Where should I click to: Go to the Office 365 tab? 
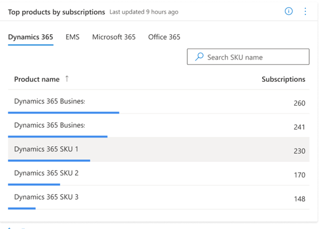point(164,37)
